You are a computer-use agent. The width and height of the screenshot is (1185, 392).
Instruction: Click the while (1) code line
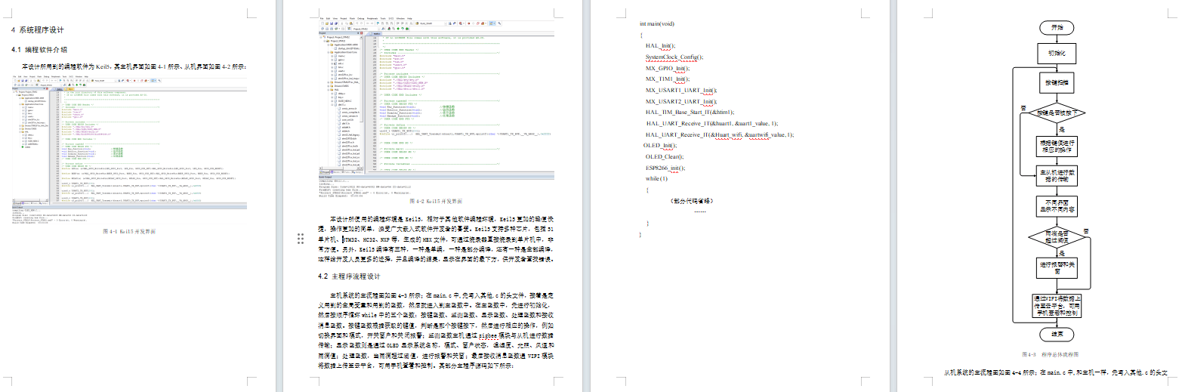point(656,179)
